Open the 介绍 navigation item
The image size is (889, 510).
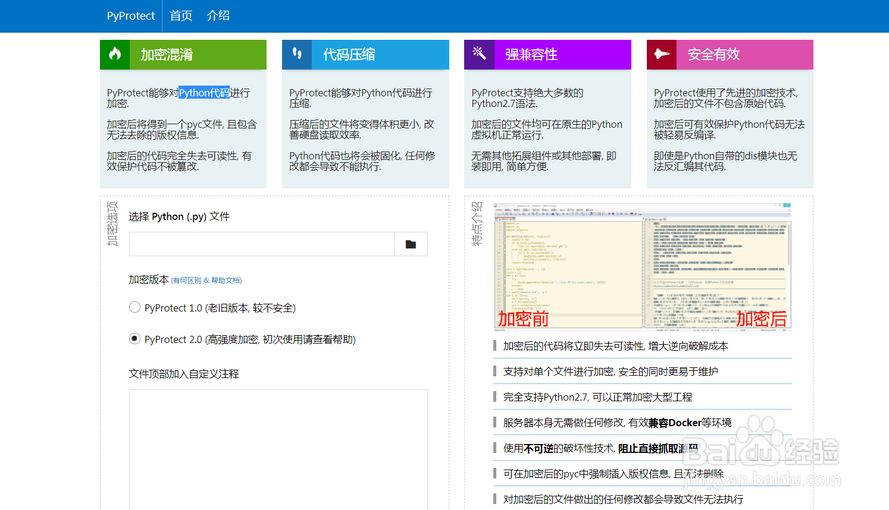[x=218, y=16]
